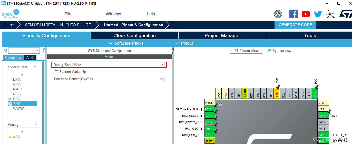Click the green check icon beside RCC
This screenshot has height=144, width=352.
10,99
